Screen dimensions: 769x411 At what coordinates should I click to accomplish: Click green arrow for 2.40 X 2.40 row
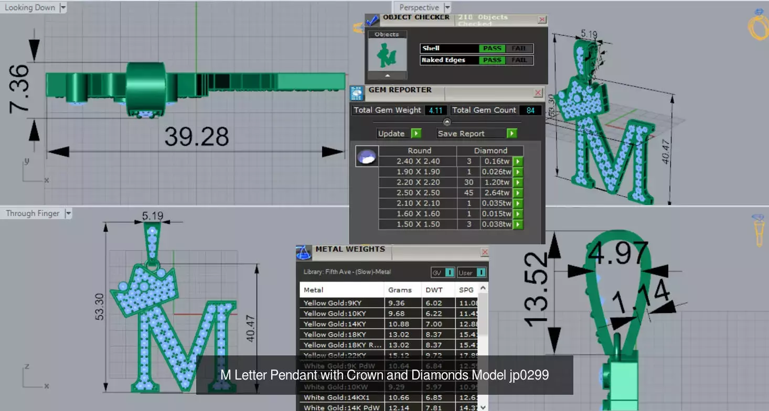[518, 161]
